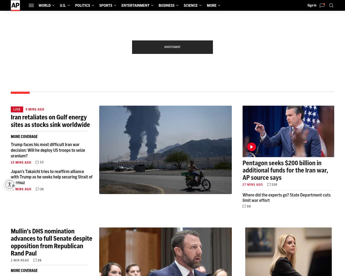The height and width of the screenshot is (276, 345).
Task: Read Pentagon seeks $200 billion headline
Action: (285, 170)
